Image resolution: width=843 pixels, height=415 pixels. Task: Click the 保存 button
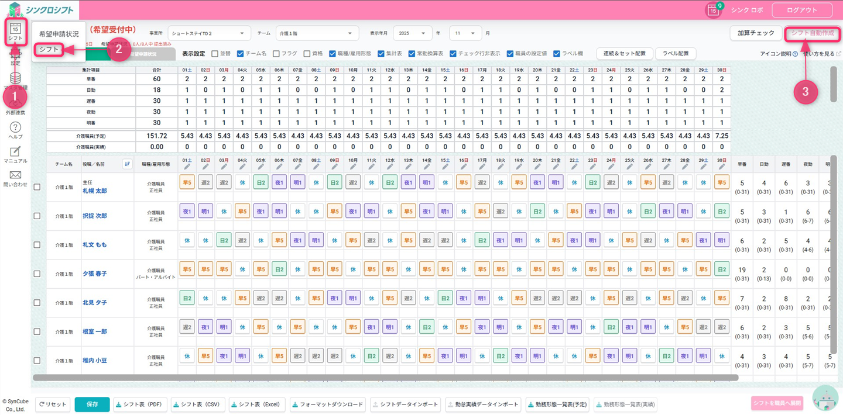92,404
